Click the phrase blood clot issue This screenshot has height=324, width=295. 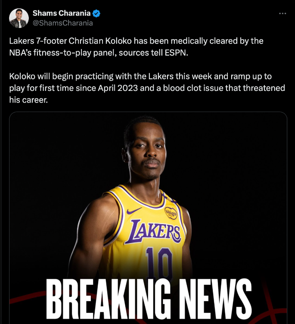pyautogui.click(x=193, y=88)
